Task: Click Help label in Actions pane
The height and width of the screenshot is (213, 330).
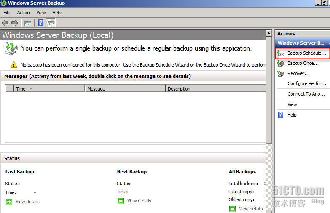Action: pyautogui.click(x=292, y=115)
